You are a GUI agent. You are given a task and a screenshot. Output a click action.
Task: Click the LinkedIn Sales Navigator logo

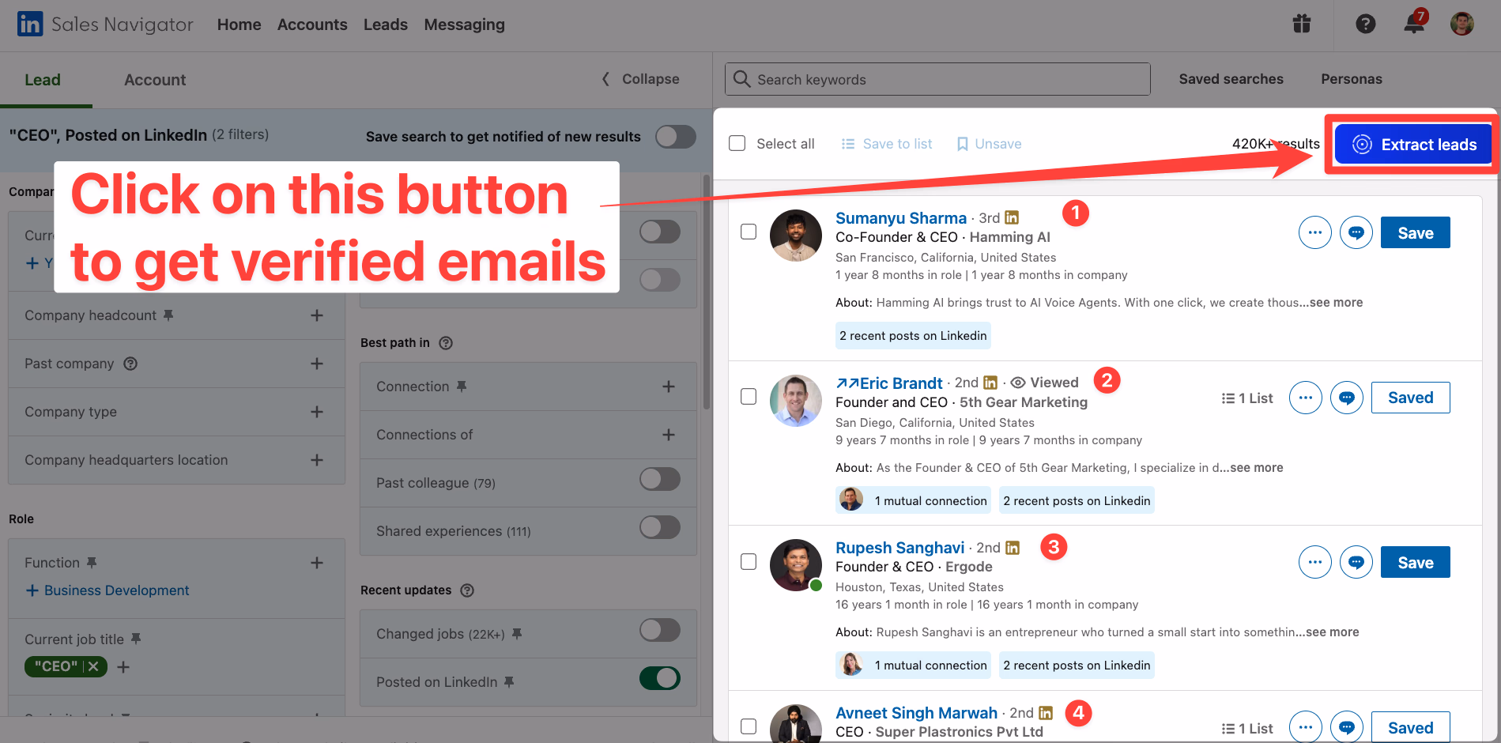104,24
